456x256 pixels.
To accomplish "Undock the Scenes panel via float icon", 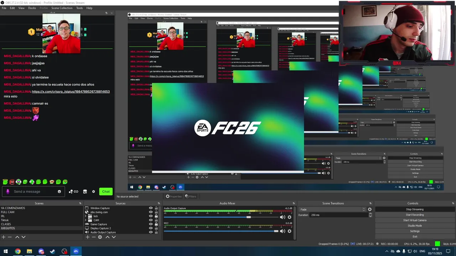I will click(80, 203).
